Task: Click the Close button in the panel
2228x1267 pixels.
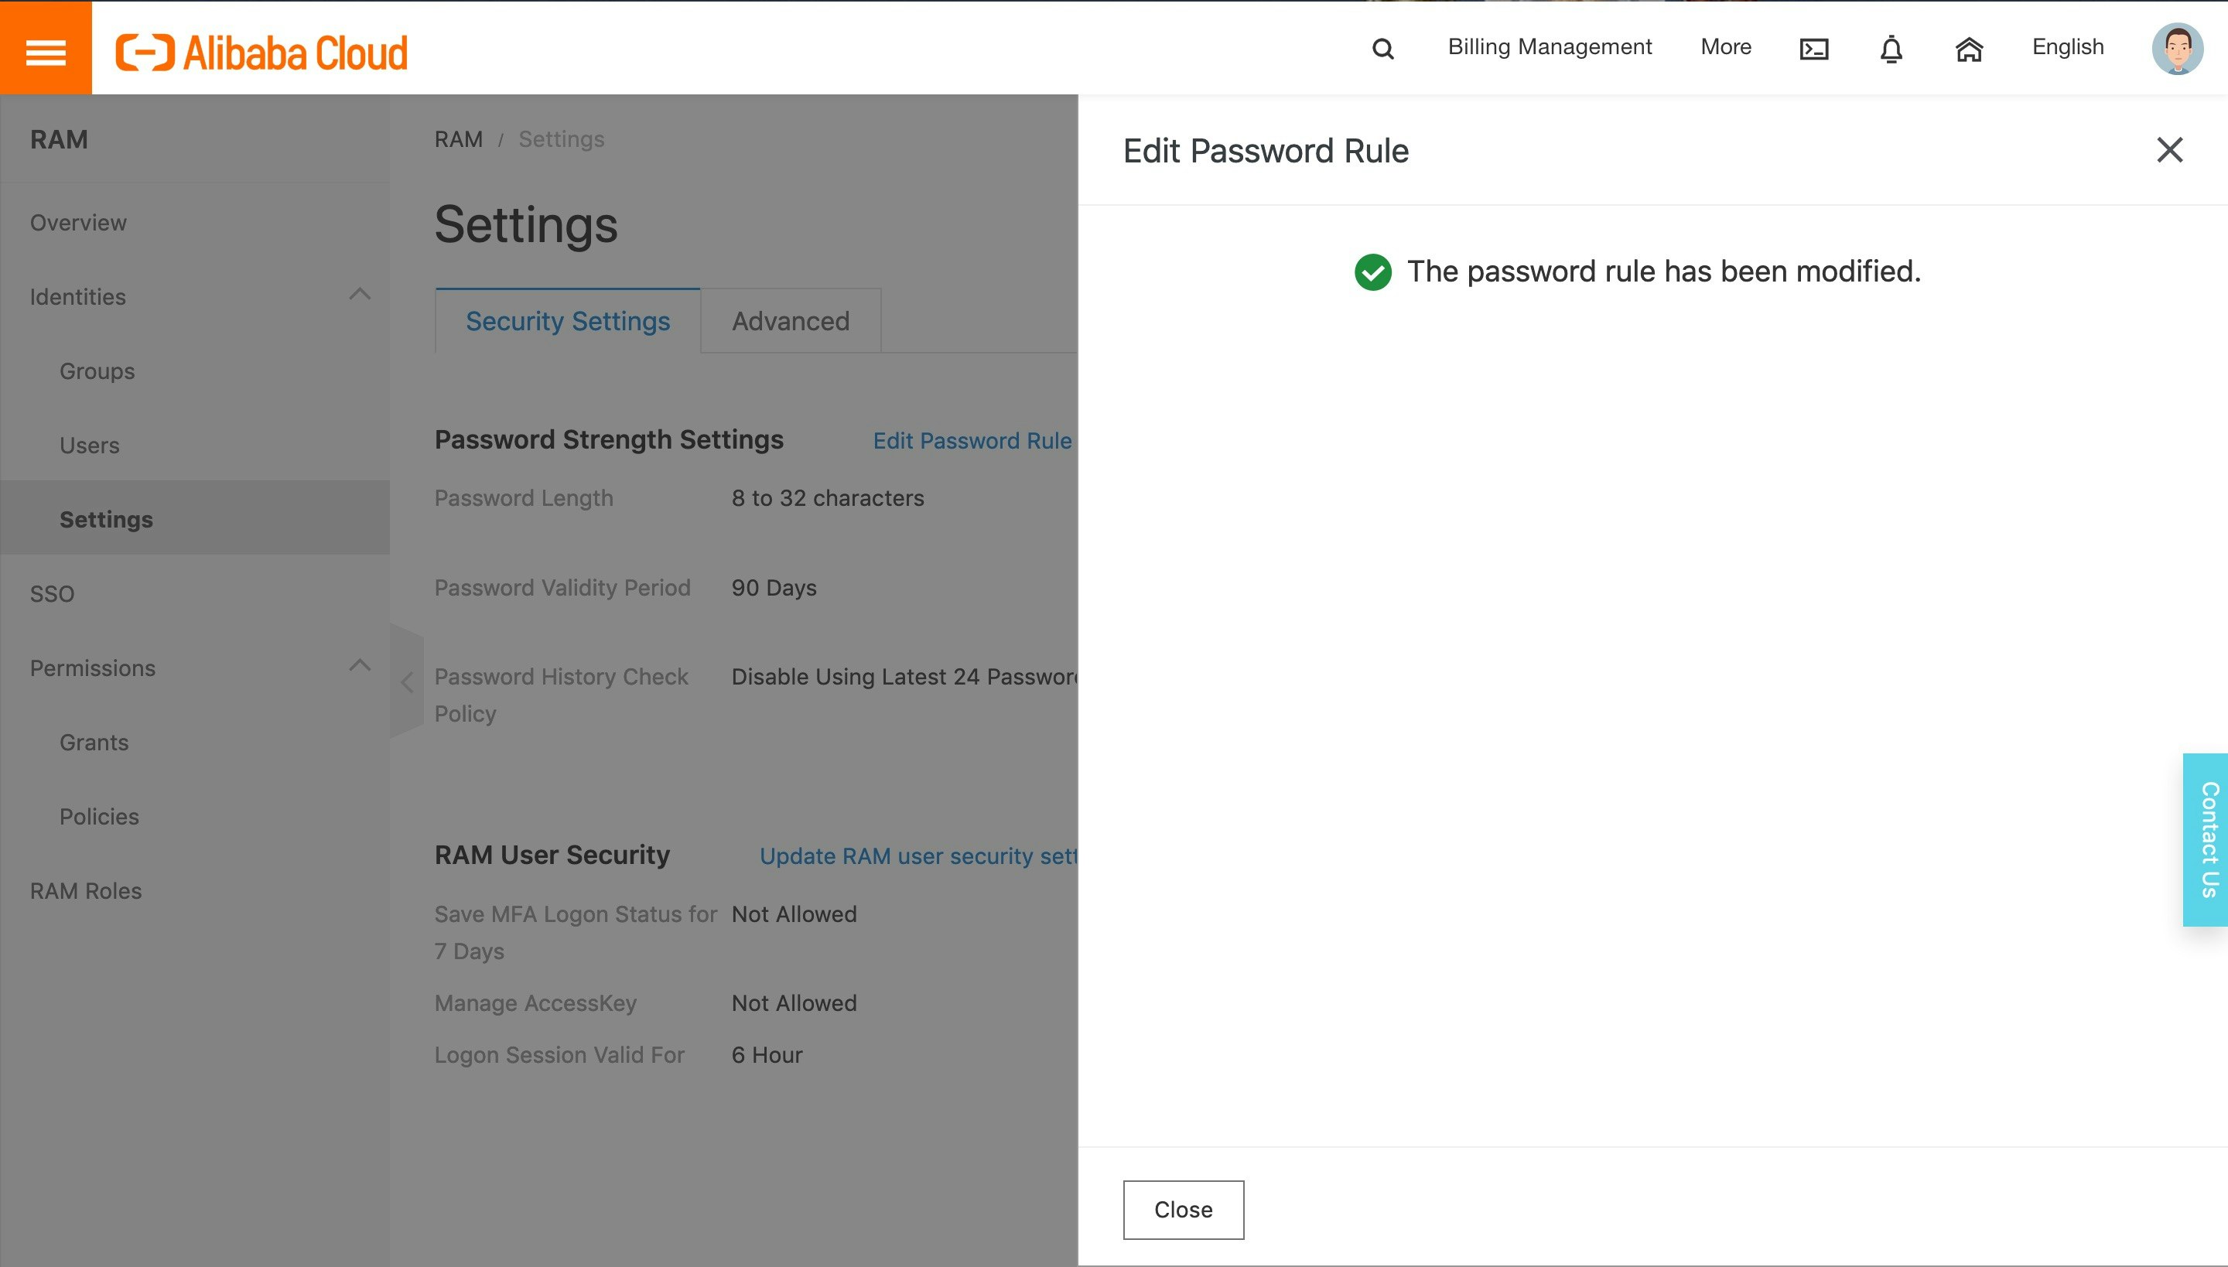Action: (1183, 1210)
